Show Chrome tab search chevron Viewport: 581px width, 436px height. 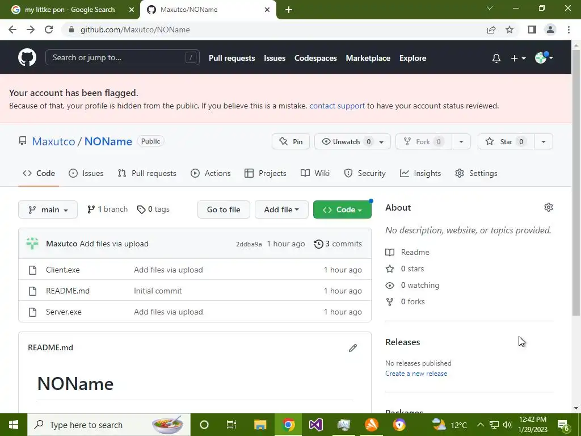[490, 8]
